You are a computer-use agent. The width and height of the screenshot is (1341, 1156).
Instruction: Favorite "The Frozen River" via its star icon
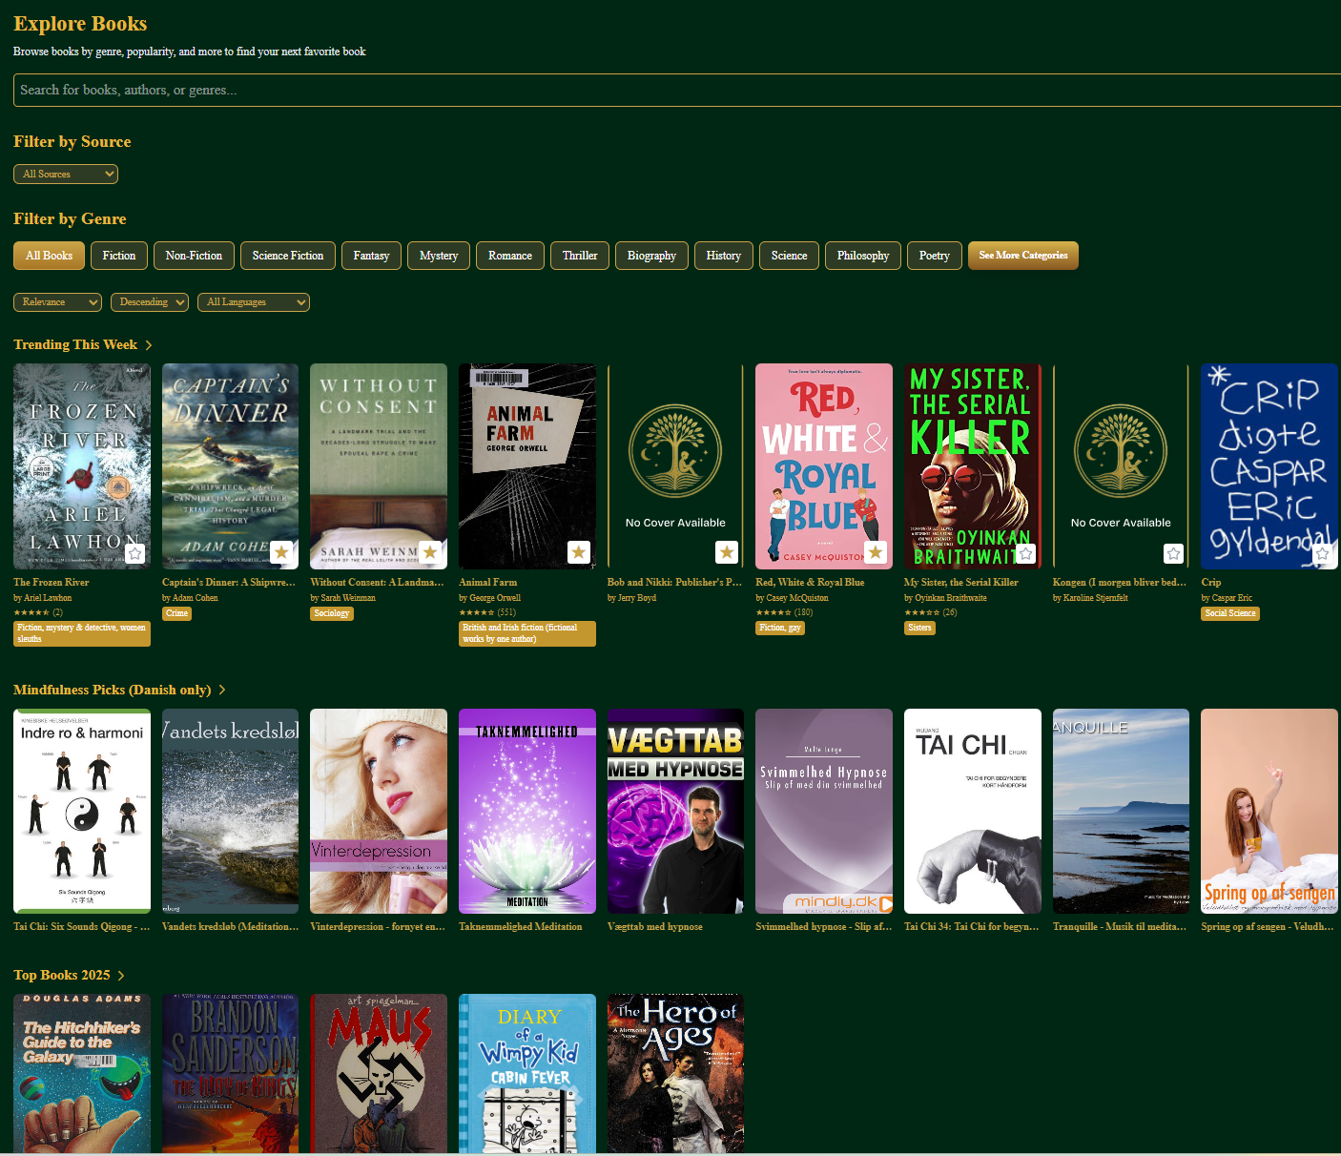tap(134, 552)
